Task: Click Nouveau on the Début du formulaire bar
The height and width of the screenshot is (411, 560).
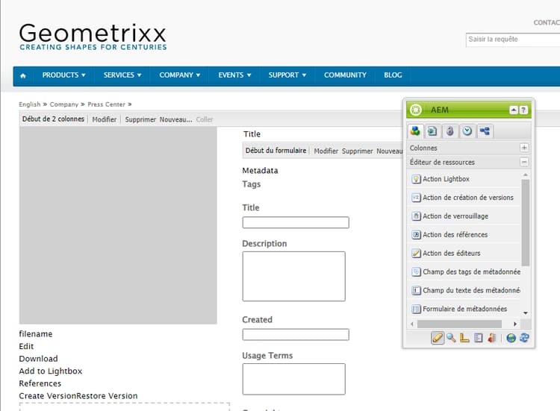Action: click(389, 151)
